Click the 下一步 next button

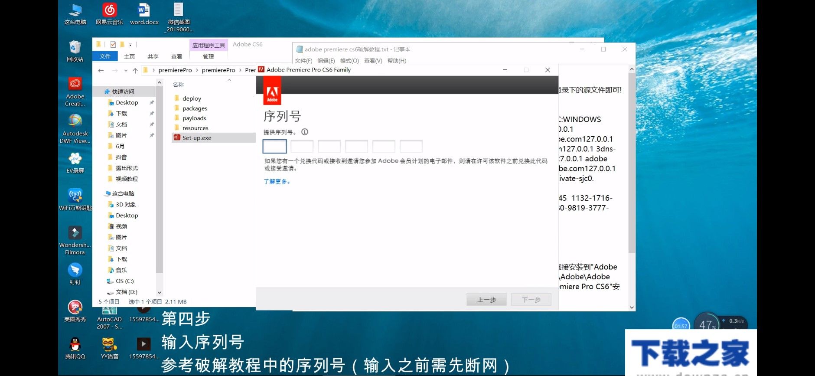click(531, 300)
